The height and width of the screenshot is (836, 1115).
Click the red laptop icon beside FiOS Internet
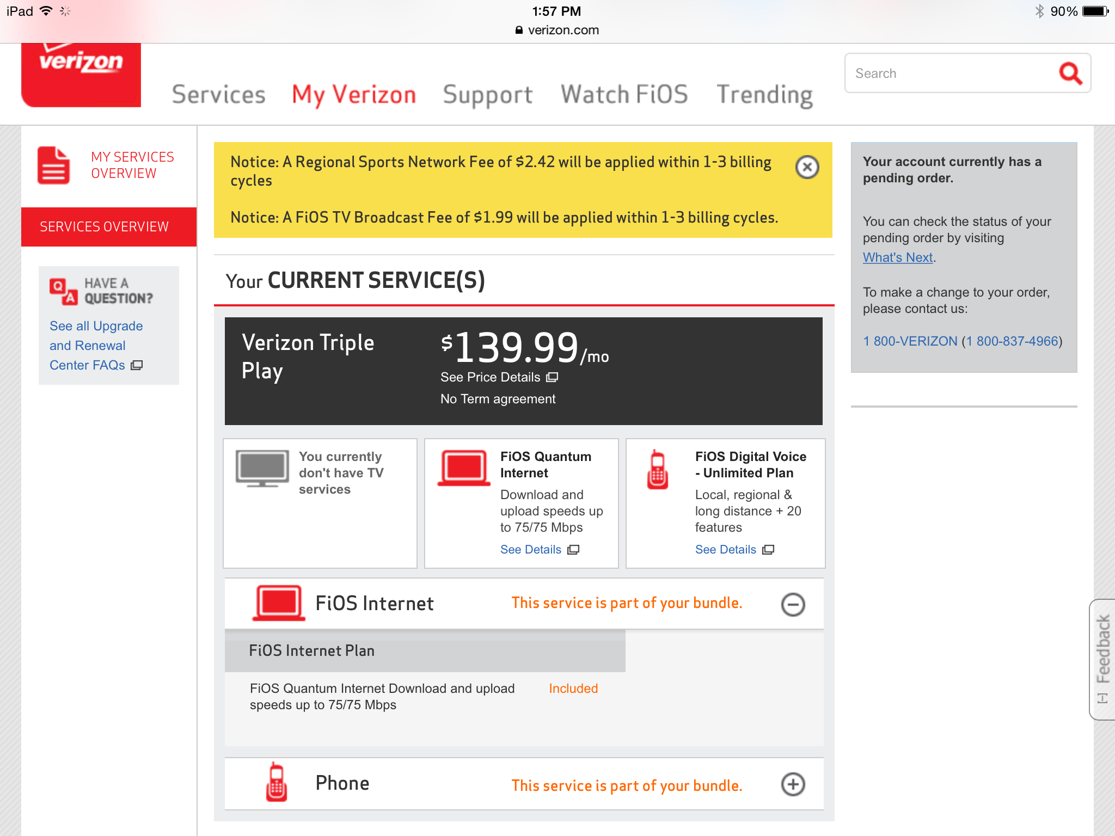pyautogui.click(x=279, y=603)
